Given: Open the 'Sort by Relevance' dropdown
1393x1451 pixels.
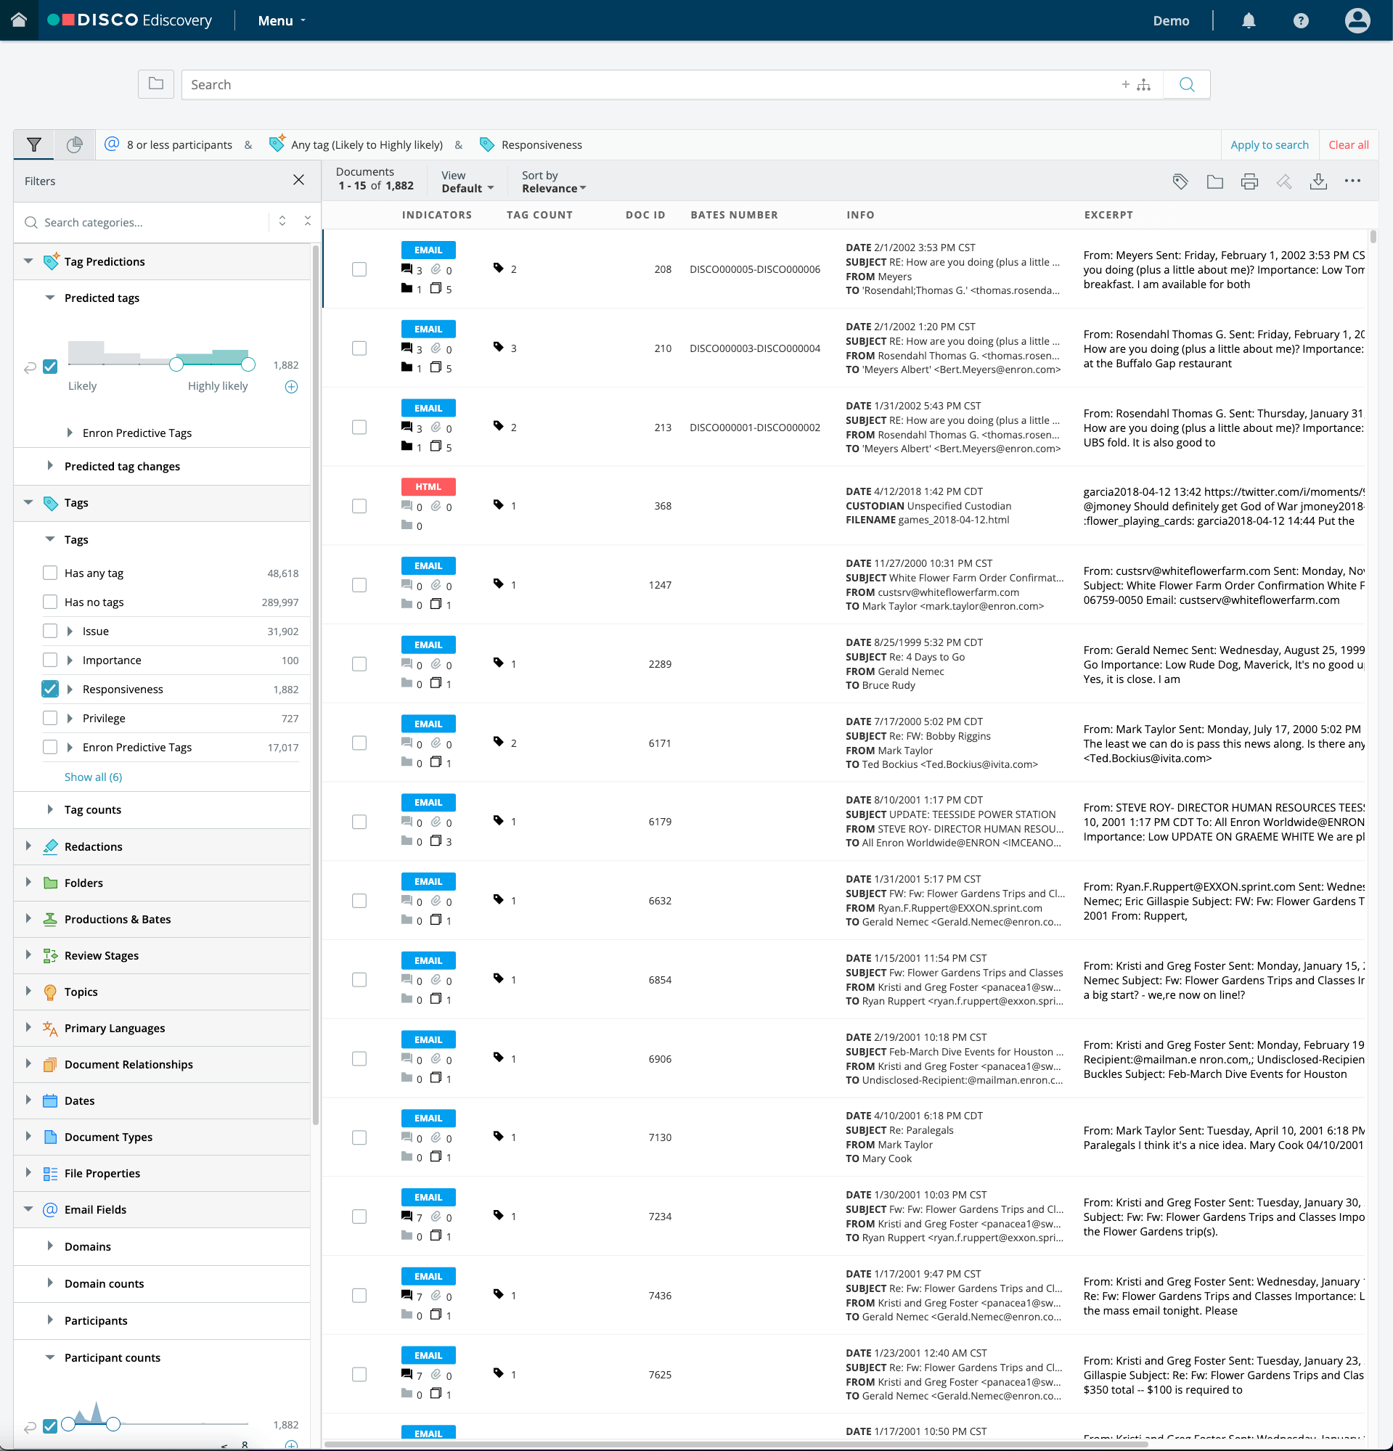Looking at the screenshot, I should point(552,187).
